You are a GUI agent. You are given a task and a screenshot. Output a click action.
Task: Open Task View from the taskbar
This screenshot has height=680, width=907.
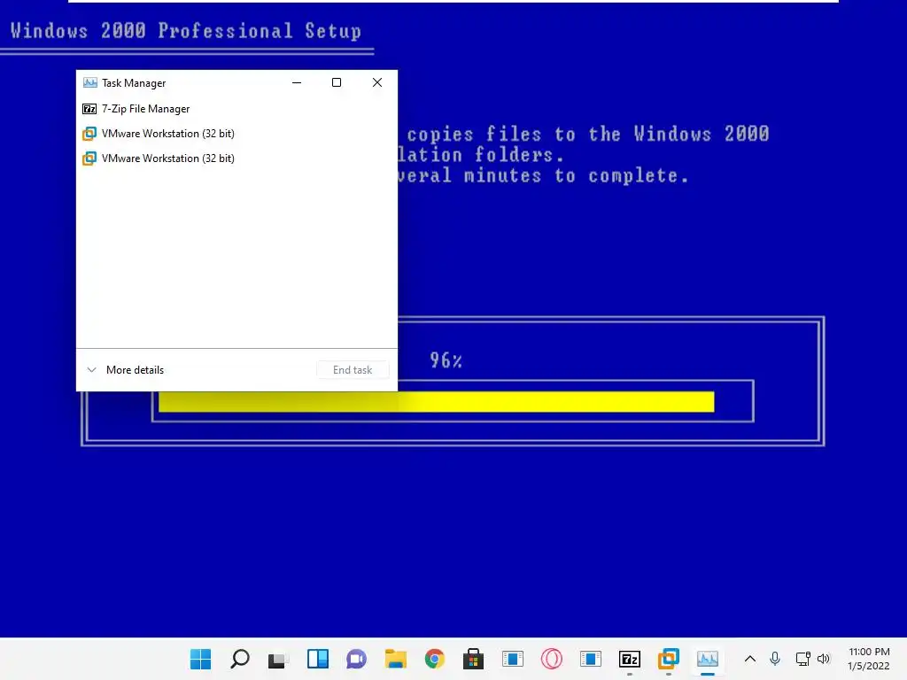pos(278,659)
